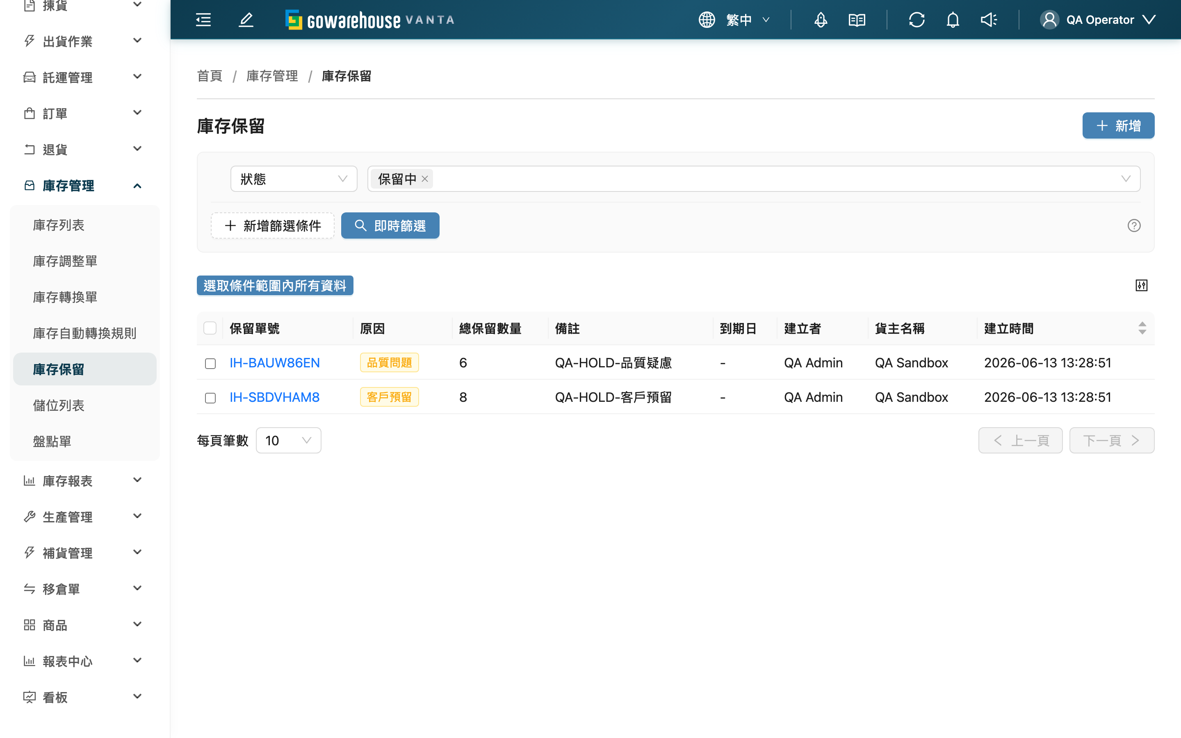Open the book documentation icon
Screen dimensions: 1181x738
tap(857, 20)
